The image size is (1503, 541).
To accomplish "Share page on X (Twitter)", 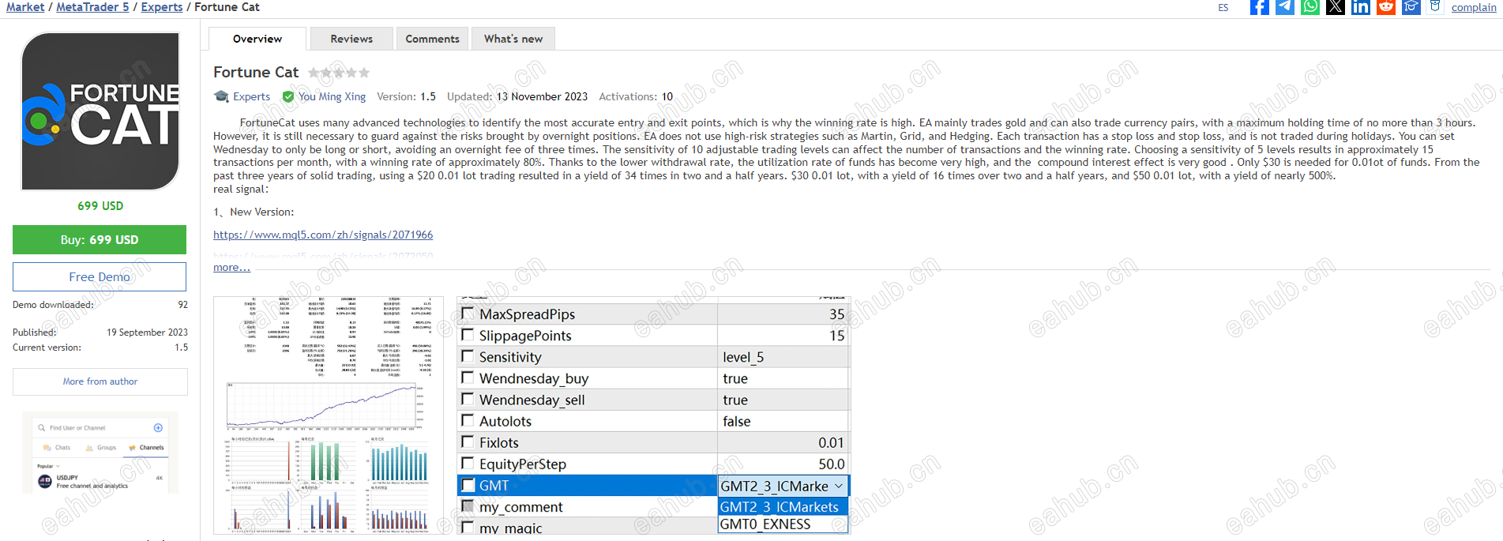I will 1336,7.
